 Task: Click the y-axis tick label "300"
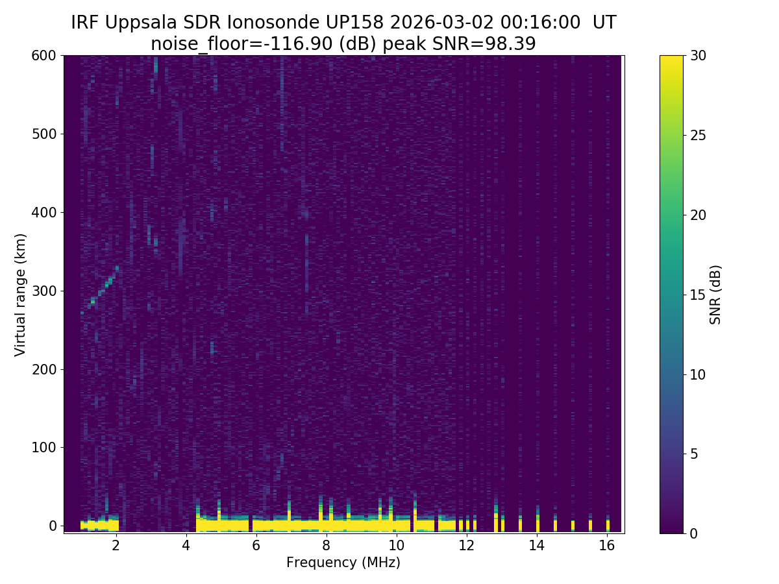pyautogui.click(x=44, y=291)
